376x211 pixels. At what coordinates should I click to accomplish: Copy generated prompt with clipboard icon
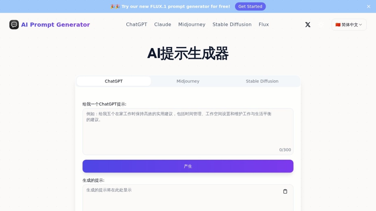coord(285,191)
